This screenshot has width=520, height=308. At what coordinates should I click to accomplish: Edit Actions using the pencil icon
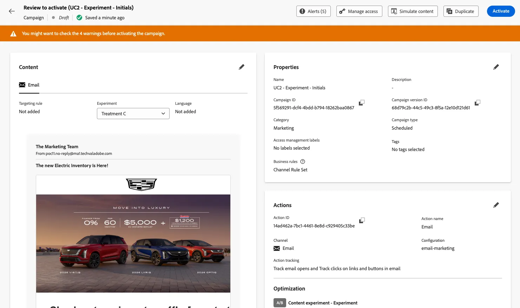pos(496,205)
